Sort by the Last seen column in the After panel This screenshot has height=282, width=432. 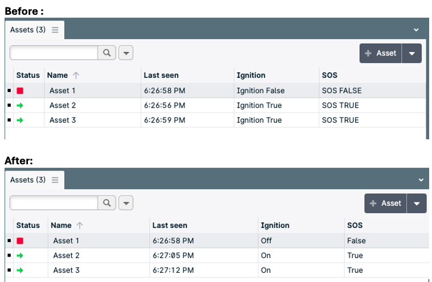(170, 225)
